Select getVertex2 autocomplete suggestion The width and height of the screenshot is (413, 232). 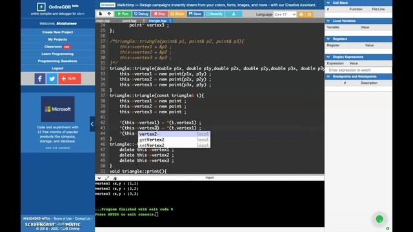[x=174, y=140]
